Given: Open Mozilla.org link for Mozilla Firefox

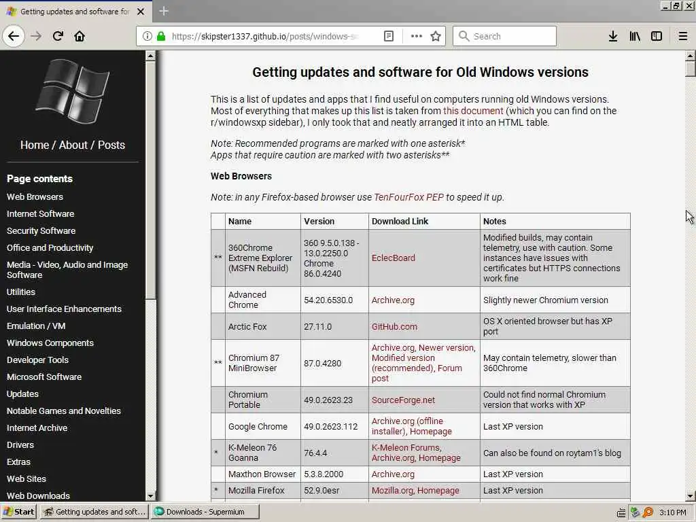Looking at the screenshot, I should (x=392, y=491).
